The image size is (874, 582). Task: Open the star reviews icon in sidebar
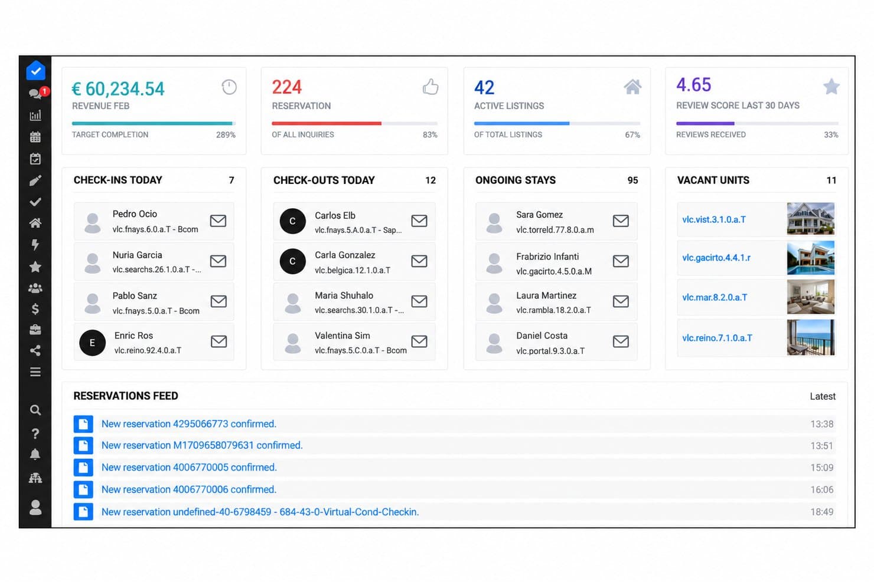coord(35,267)
